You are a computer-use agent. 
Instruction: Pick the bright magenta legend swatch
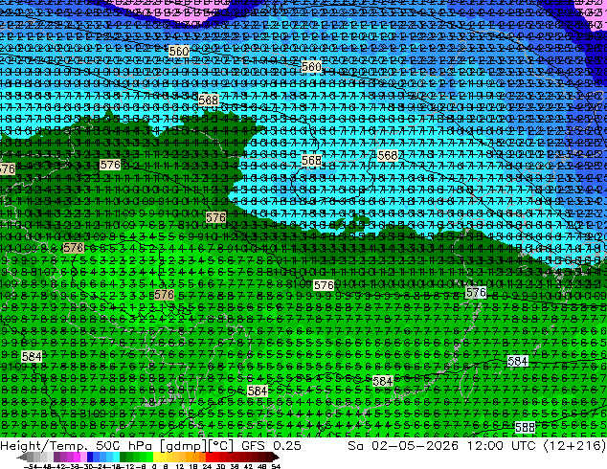coord(77,458)
